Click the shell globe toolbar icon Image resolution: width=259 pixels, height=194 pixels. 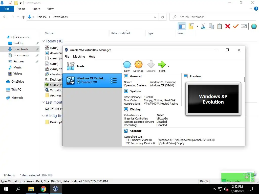(x=254, y=26)
